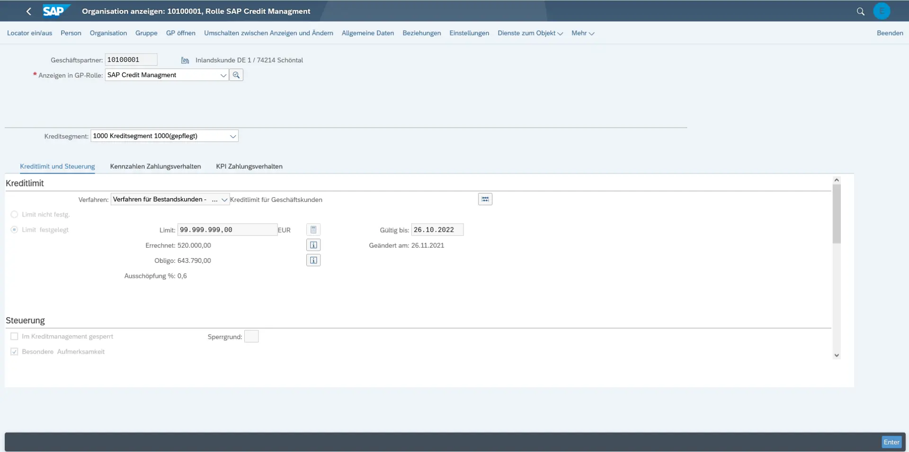
Task: Switch to Kennzahlen Zahlungsverhalten tab
Action: [x=155, y=166]
